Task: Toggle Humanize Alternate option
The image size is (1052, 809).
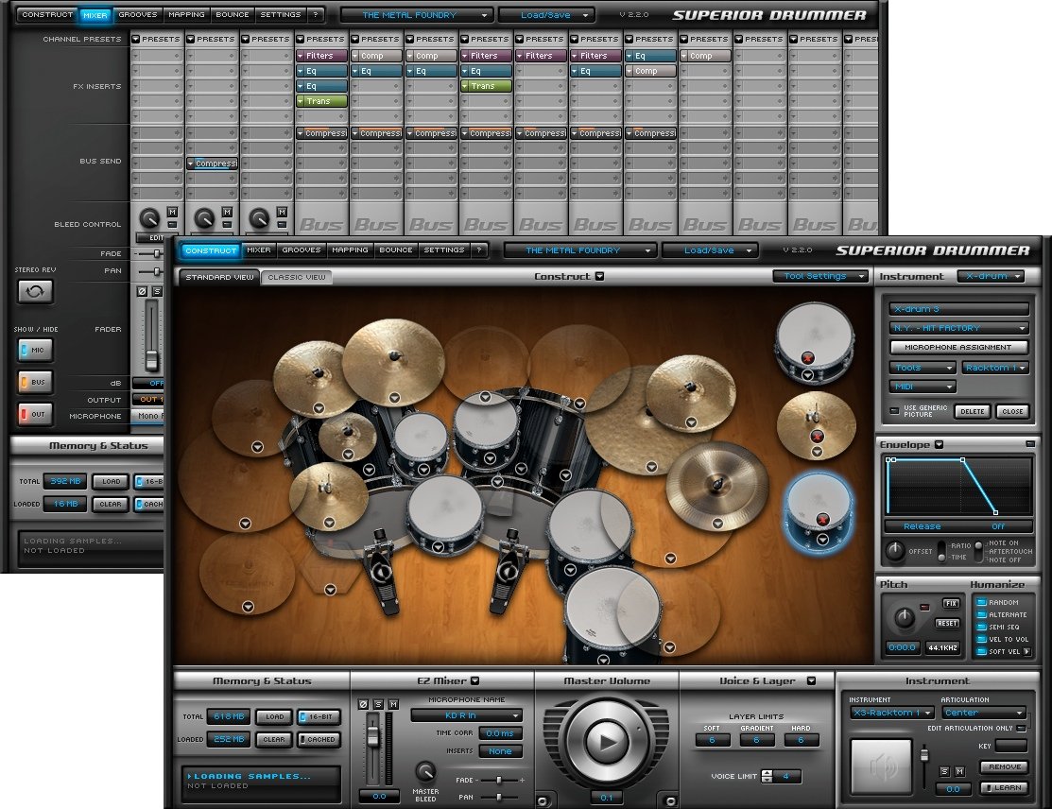Action: [981, 614]
